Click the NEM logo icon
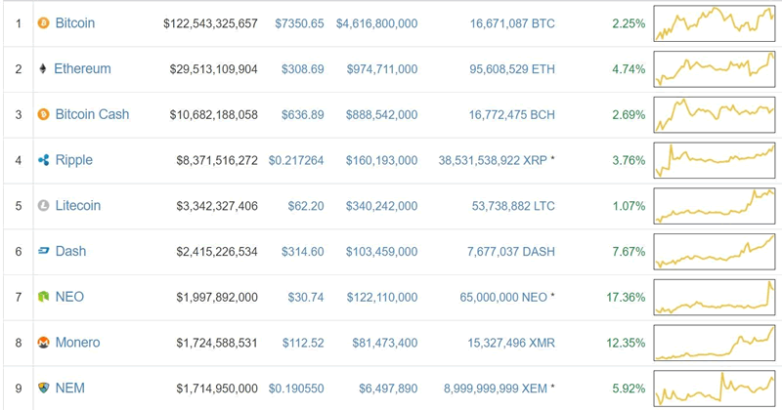 click(x=43, y=389)
